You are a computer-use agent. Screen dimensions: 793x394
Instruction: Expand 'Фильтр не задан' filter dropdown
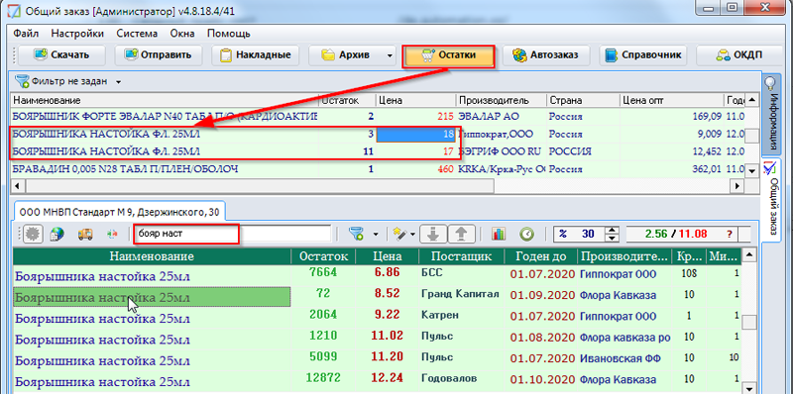click(x=118, y=81)
